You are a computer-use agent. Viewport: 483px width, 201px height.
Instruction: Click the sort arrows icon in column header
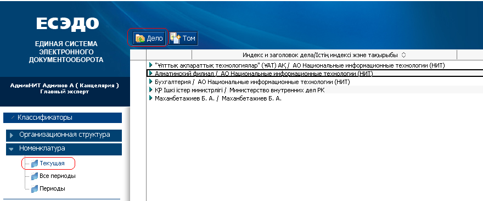403,55
